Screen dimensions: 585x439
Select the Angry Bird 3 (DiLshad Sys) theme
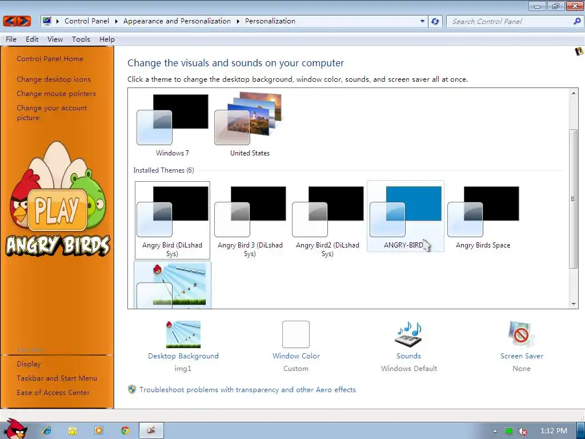(250, 220)
